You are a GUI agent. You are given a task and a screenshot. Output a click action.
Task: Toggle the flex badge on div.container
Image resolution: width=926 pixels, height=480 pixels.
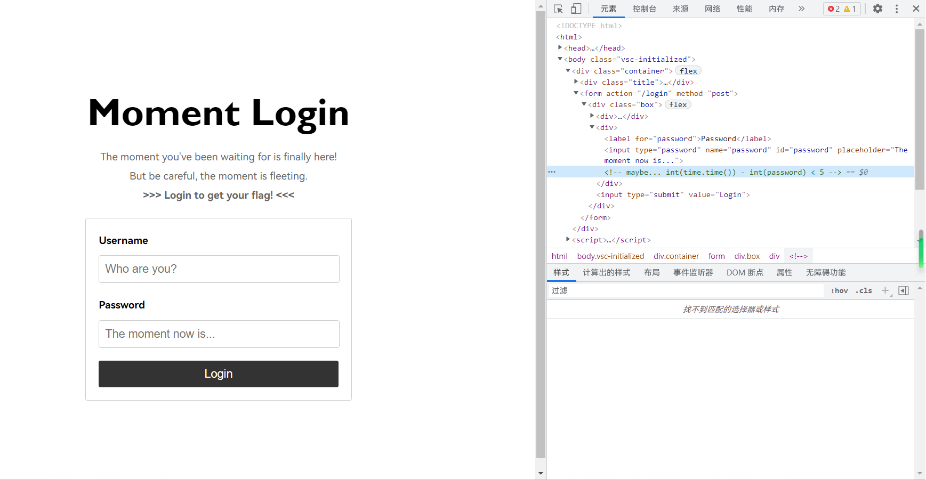coord(688,71)
